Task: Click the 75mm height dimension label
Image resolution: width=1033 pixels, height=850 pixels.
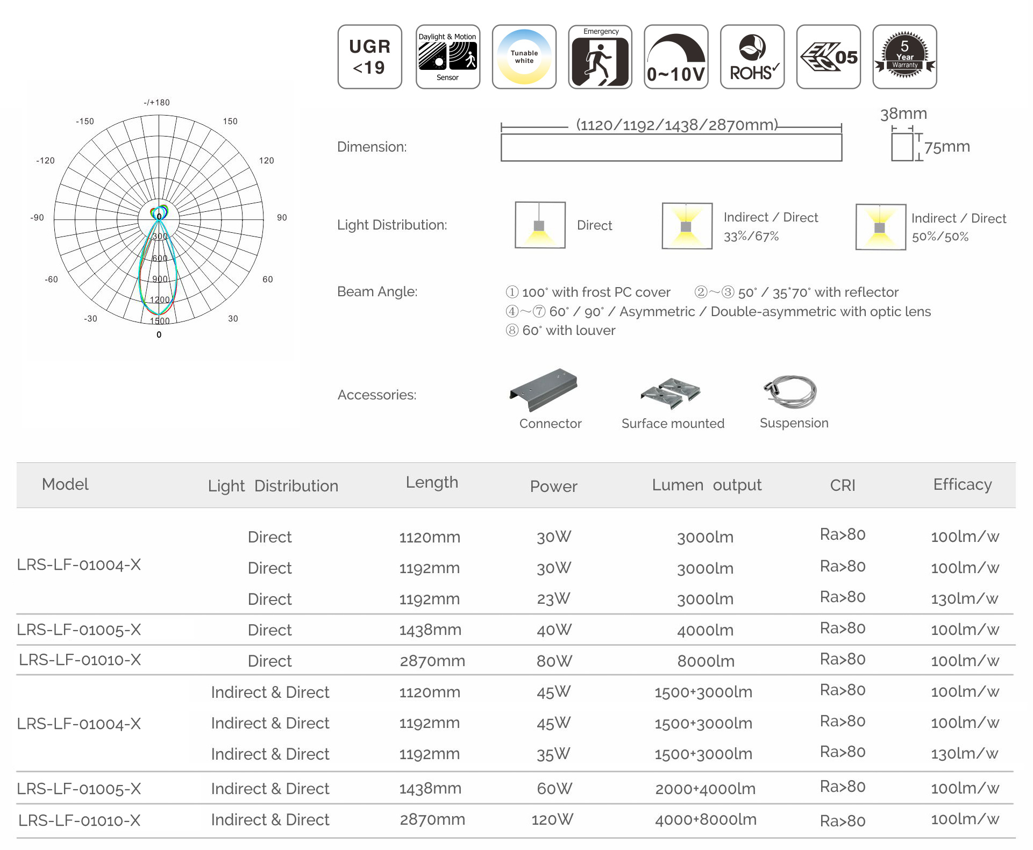Action: tap(947, 146)
